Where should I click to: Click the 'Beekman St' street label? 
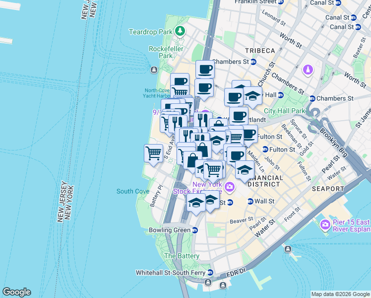click(x=292, y=137)
